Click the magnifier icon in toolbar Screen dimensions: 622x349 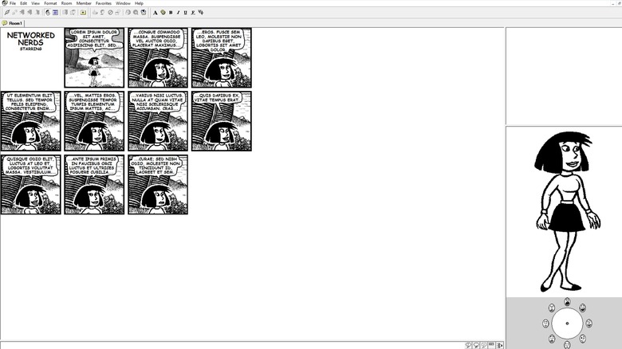[136, 13]
